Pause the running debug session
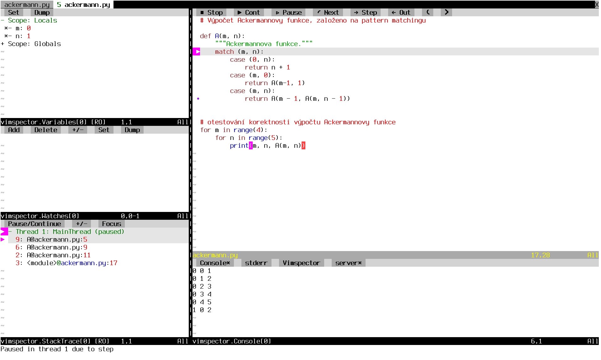The image size is (601, 360). pyautogui.click(x=288, y=13)
